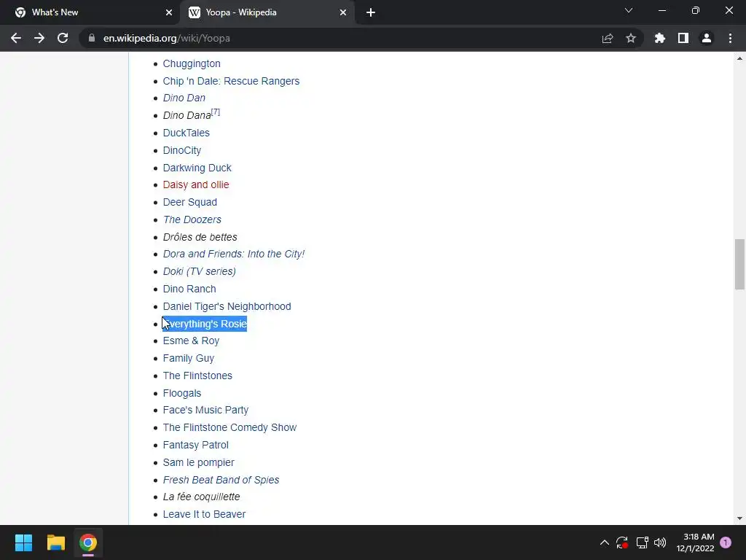Open the Fantasy Patrol link
Image resolution: width=746 pixels, height=560 pixels.
tap(195, 445)
